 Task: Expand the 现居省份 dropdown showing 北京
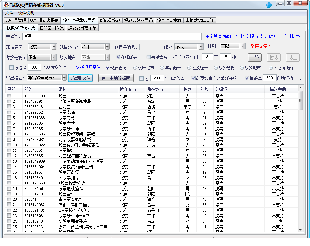coord(54,47)
